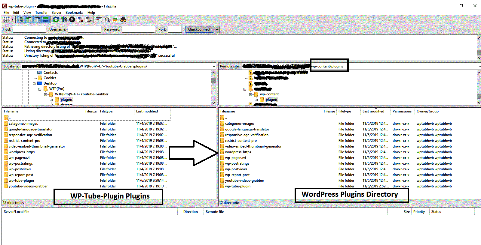The image size is (481, 245).
Task: Open the File menu
Action: pos(6,13)
